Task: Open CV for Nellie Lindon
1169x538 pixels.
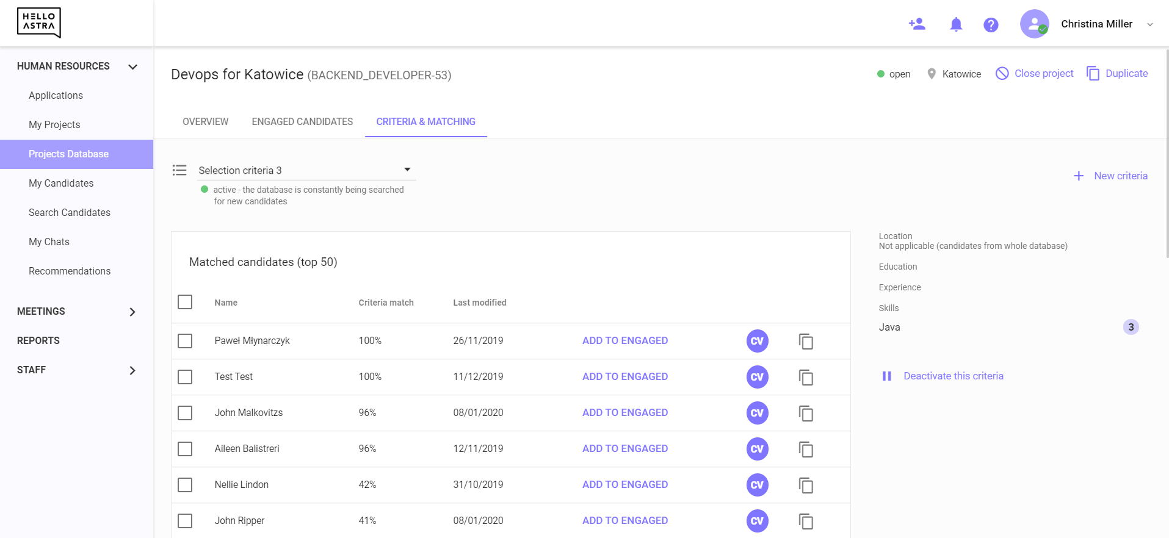Action: tap(757, 485)
